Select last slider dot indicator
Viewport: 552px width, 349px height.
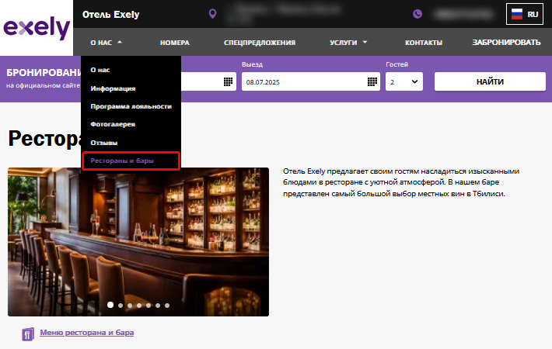coord(167,306)
